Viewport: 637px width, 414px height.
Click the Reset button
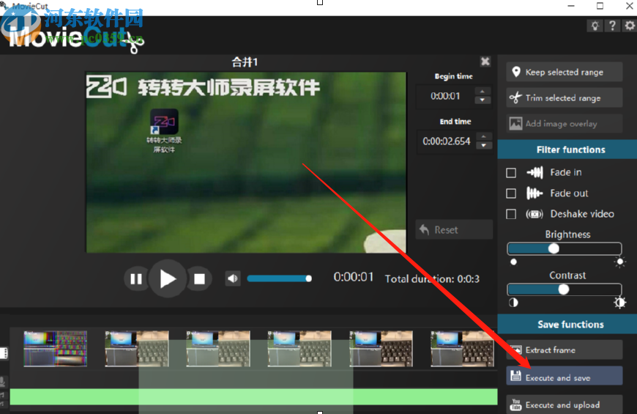tap(454, 230)
